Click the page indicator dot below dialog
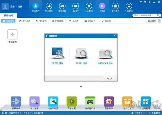162x115 pixels. 81,86
